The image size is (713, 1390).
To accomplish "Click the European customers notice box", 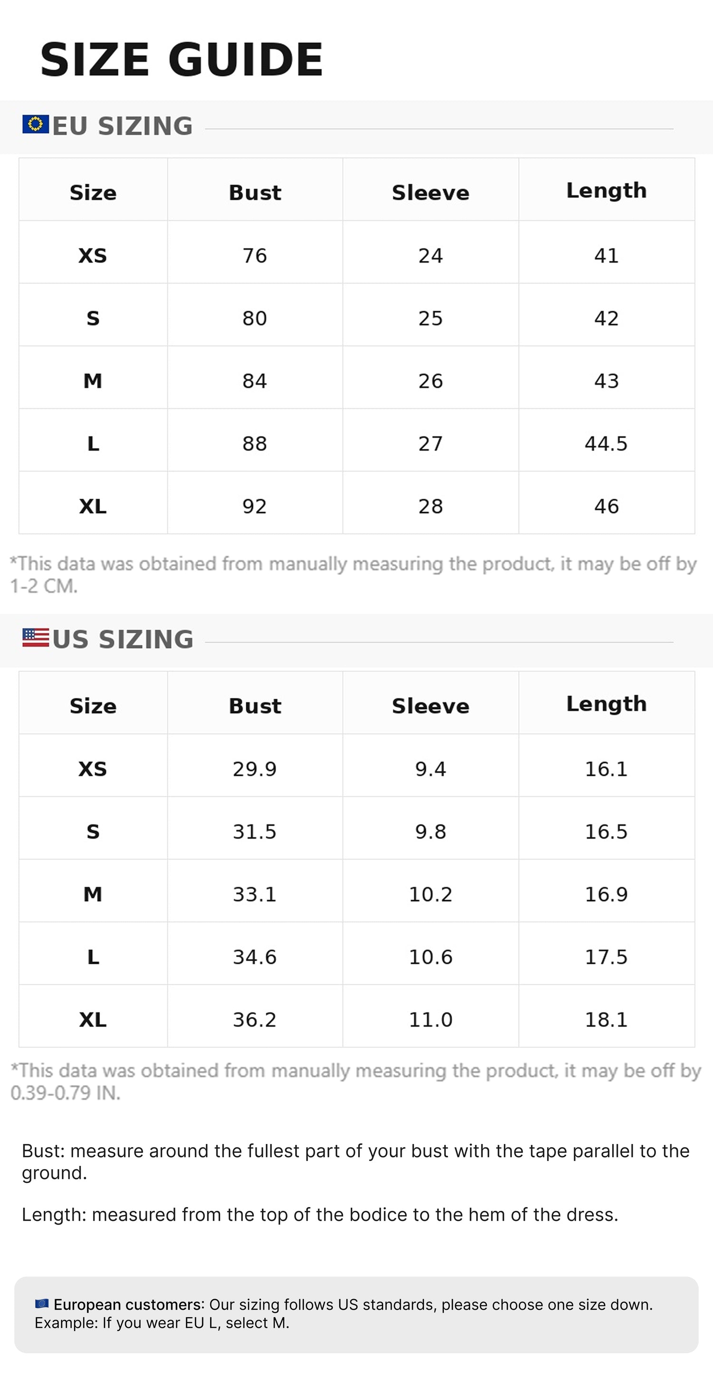I will 356,1314.
